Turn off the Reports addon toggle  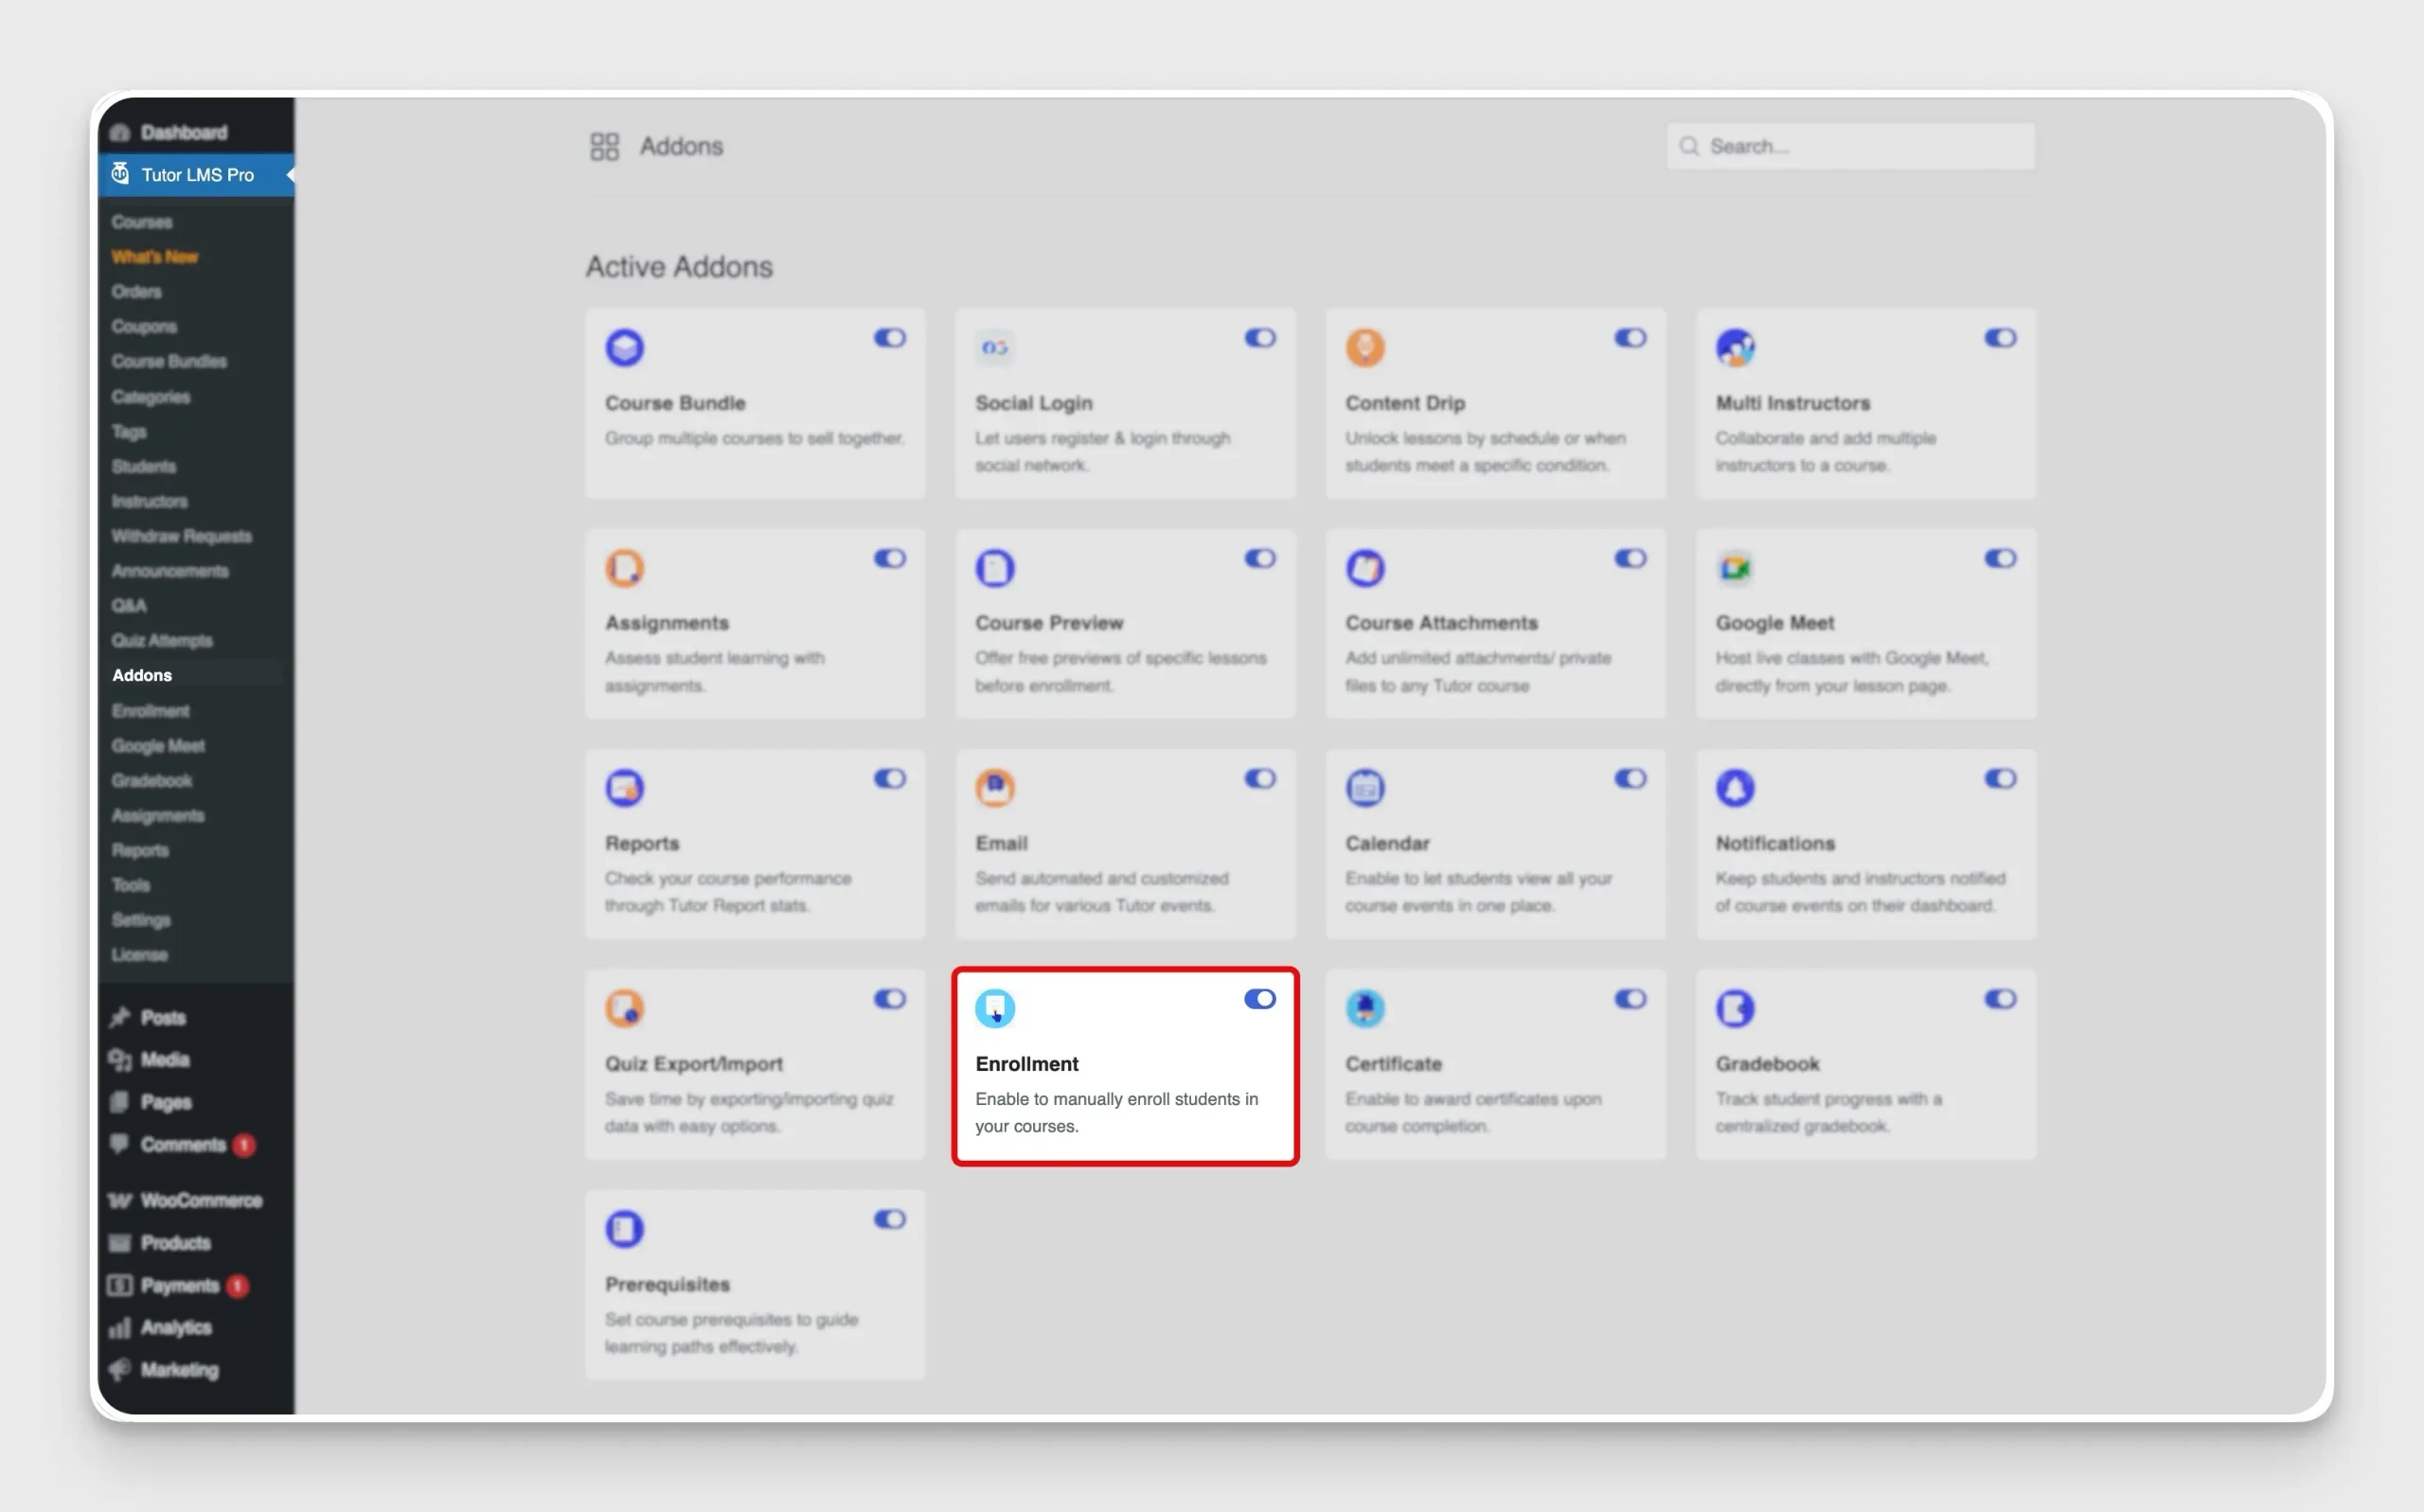coord(890,778)
